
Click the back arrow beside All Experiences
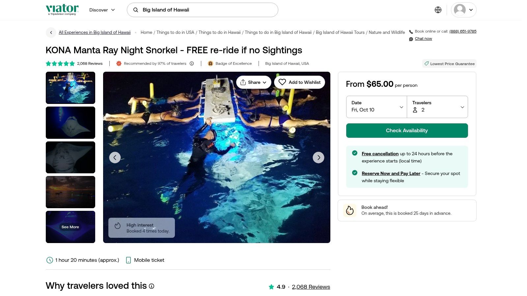pyautogui.click(x=51, y=32)
